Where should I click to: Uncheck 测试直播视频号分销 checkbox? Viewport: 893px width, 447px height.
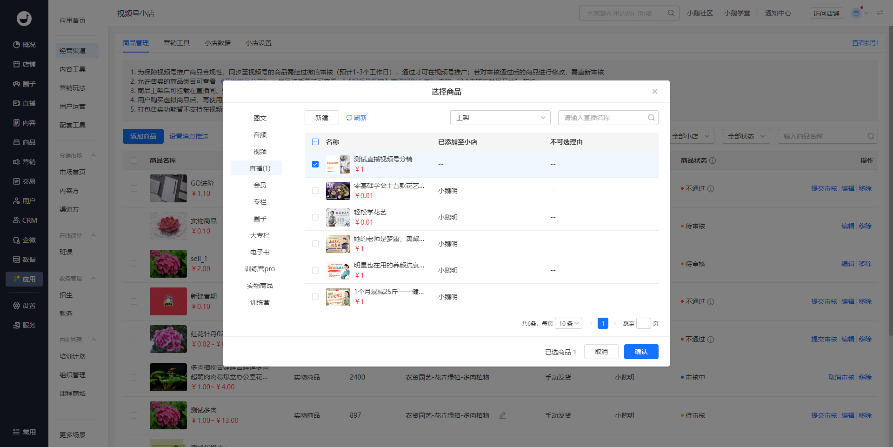[x=315, y=164]
